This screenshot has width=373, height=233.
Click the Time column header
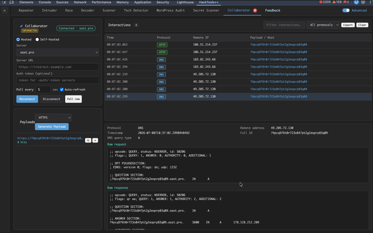110,38
